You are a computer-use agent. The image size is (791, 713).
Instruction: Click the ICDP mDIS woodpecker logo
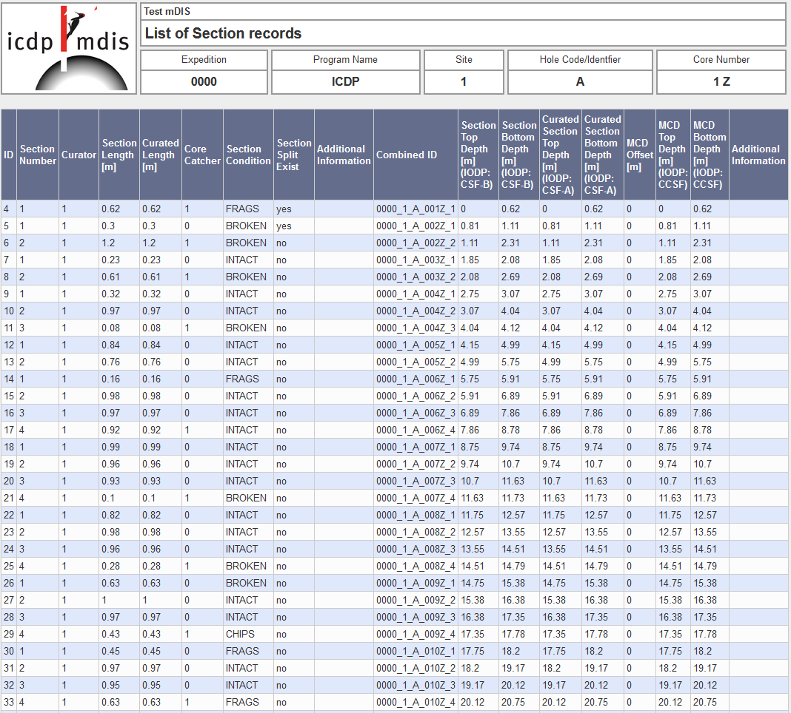[69, 48]
